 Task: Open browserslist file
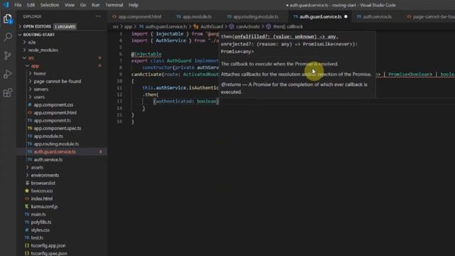[x=43, y=183]
